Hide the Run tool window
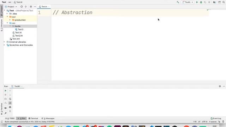 (224, 86)
